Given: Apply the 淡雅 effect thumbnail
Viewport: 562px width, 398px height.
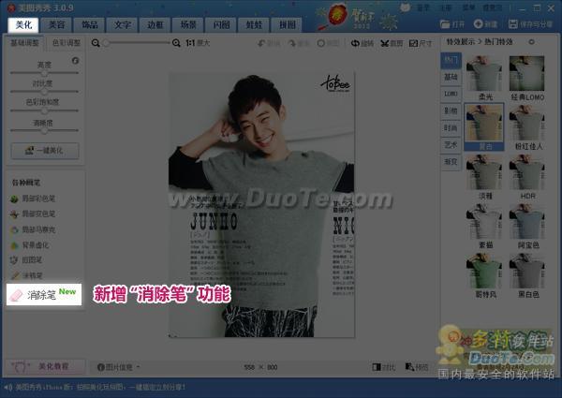Looking at the screenshot, I should (x=484, y=173).
